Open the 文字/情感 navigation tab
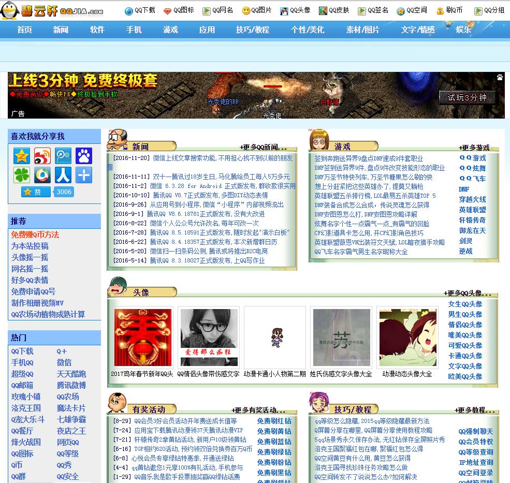Image resolution: width=510 pixels, height=483 pixels. pyautogui.click(x=418, y=30)
